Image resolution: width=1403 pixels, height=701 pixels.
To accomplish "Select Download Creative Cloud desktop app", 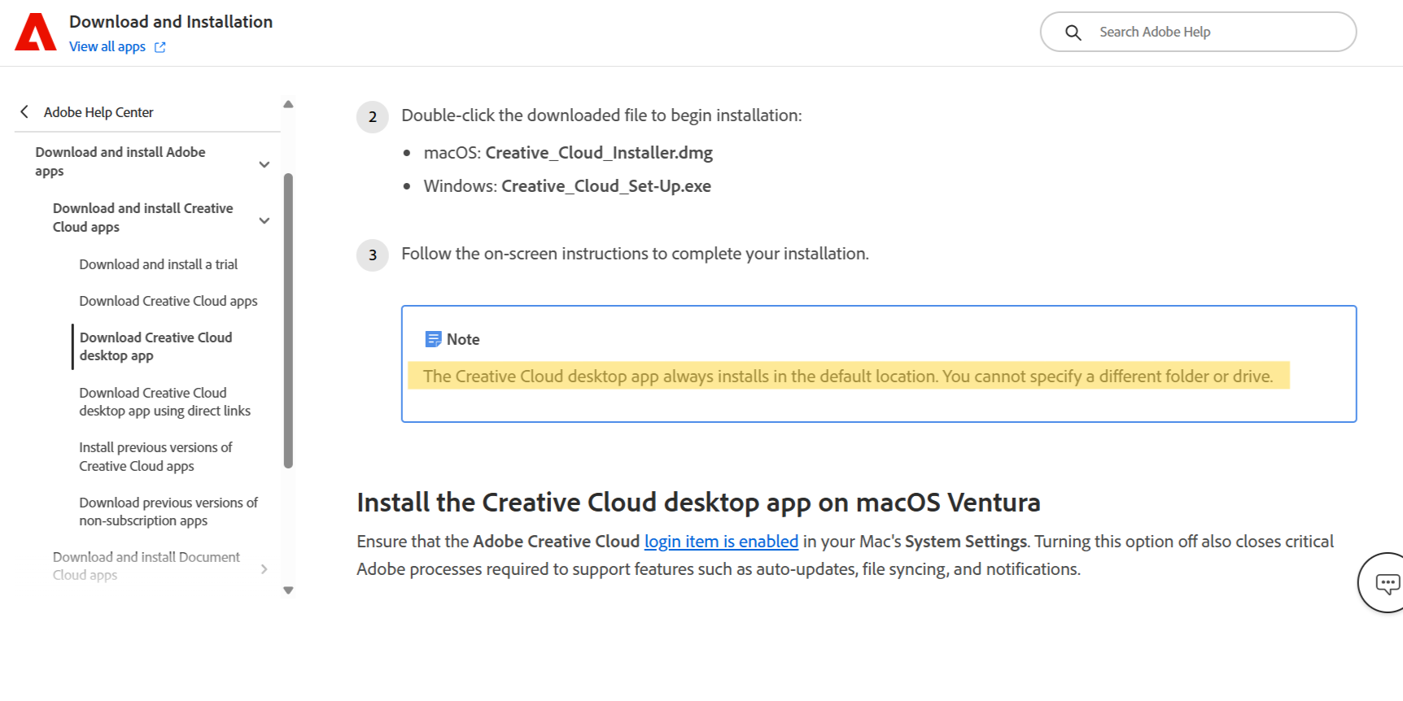I will tap(156, 346).
